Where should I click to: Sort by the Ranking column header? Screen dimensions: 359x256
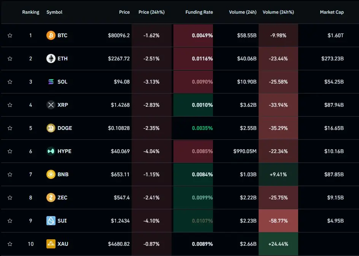31,12
